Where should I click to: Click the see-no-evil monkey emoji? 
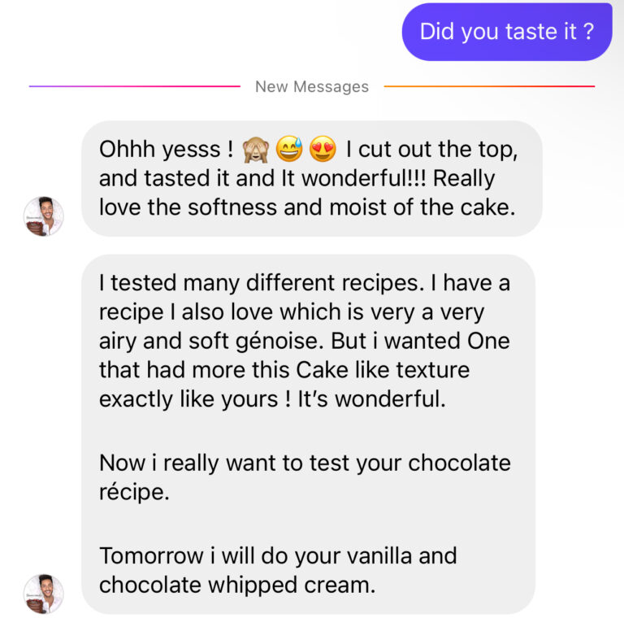[255, 150]
